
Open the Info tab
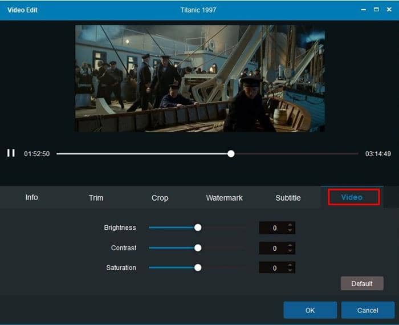pos(31,197)
